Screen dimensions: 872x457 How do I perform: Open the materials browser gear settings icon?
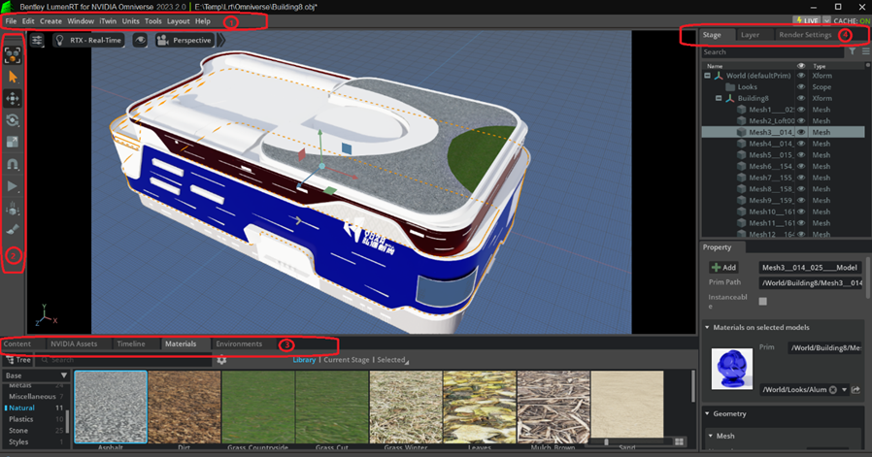(x=222, y=360)
